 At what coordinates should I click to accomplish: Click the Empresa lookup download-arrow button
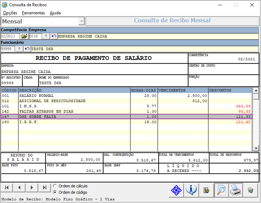46,36
